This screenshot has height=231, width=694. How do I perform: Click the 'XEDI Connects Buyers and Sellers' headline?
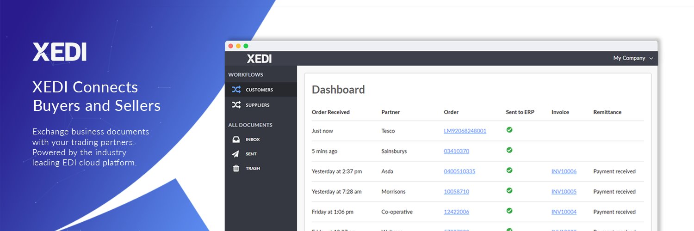coord(97,97)
